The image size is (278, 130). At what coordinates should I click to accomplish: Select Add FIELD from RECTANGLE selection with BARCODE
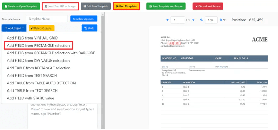click(51, 53)
